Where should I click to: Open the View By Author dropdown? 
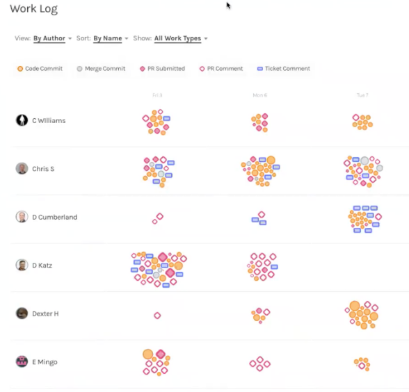coord(52,38)
